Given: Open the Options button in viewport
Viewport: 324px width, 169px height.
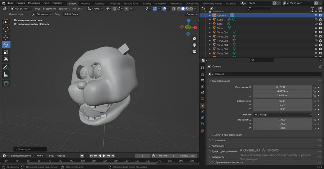Looking at the screenshot, I should [x=192, y=14].
